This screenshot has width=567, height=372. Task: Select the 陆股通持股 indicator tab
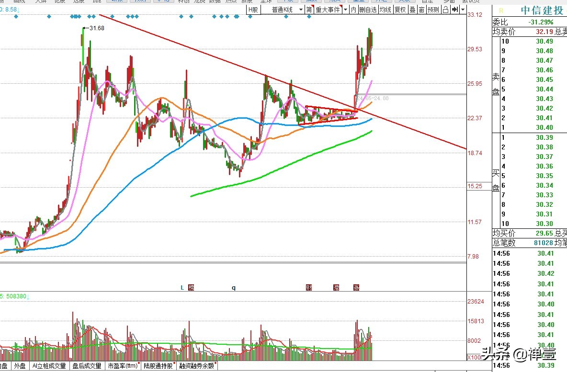pos(159,366)
